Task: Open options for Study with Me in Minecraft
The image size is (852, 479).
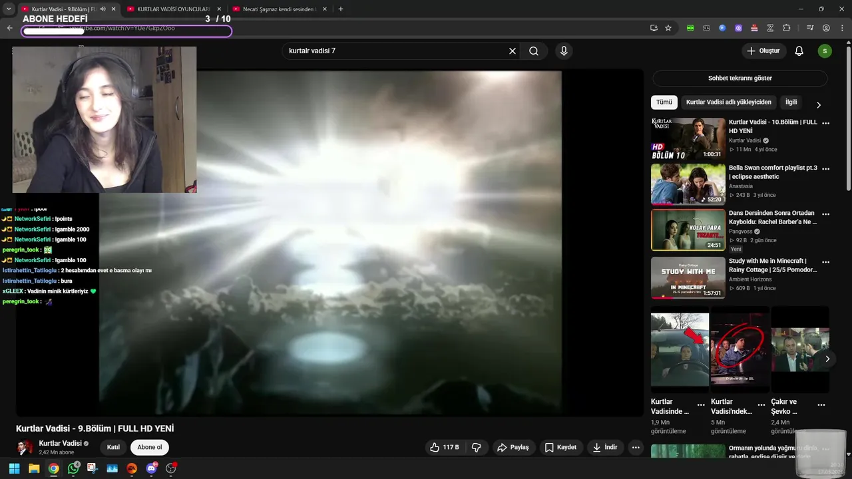Action: (x=826, y=262)
